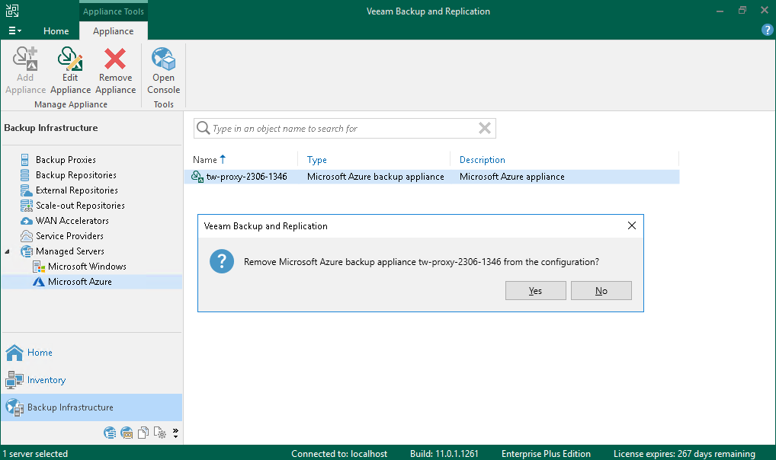Click the Type column header
Image resolution: width=776 pixels, height=460 pixels.
pyautogui.click(x=317, y=160)
